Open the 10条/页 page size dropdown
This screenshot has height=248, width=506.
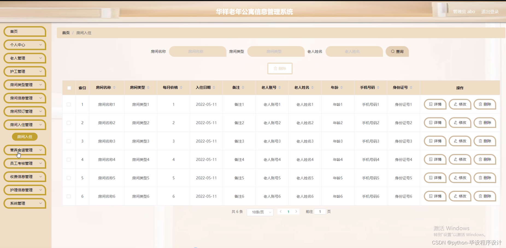pyautogui.click(x=260, y=212)
